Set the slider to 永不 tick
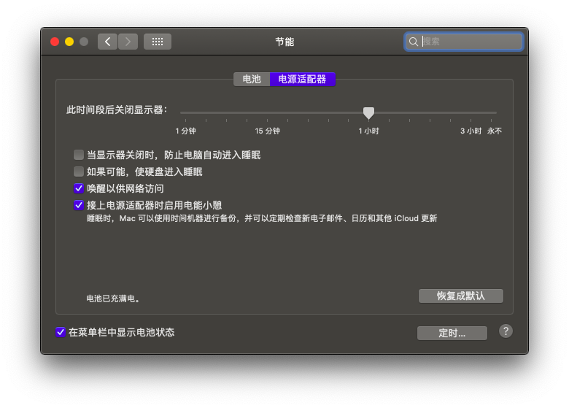Screen dimensions: 569x408 click(492, 120)
